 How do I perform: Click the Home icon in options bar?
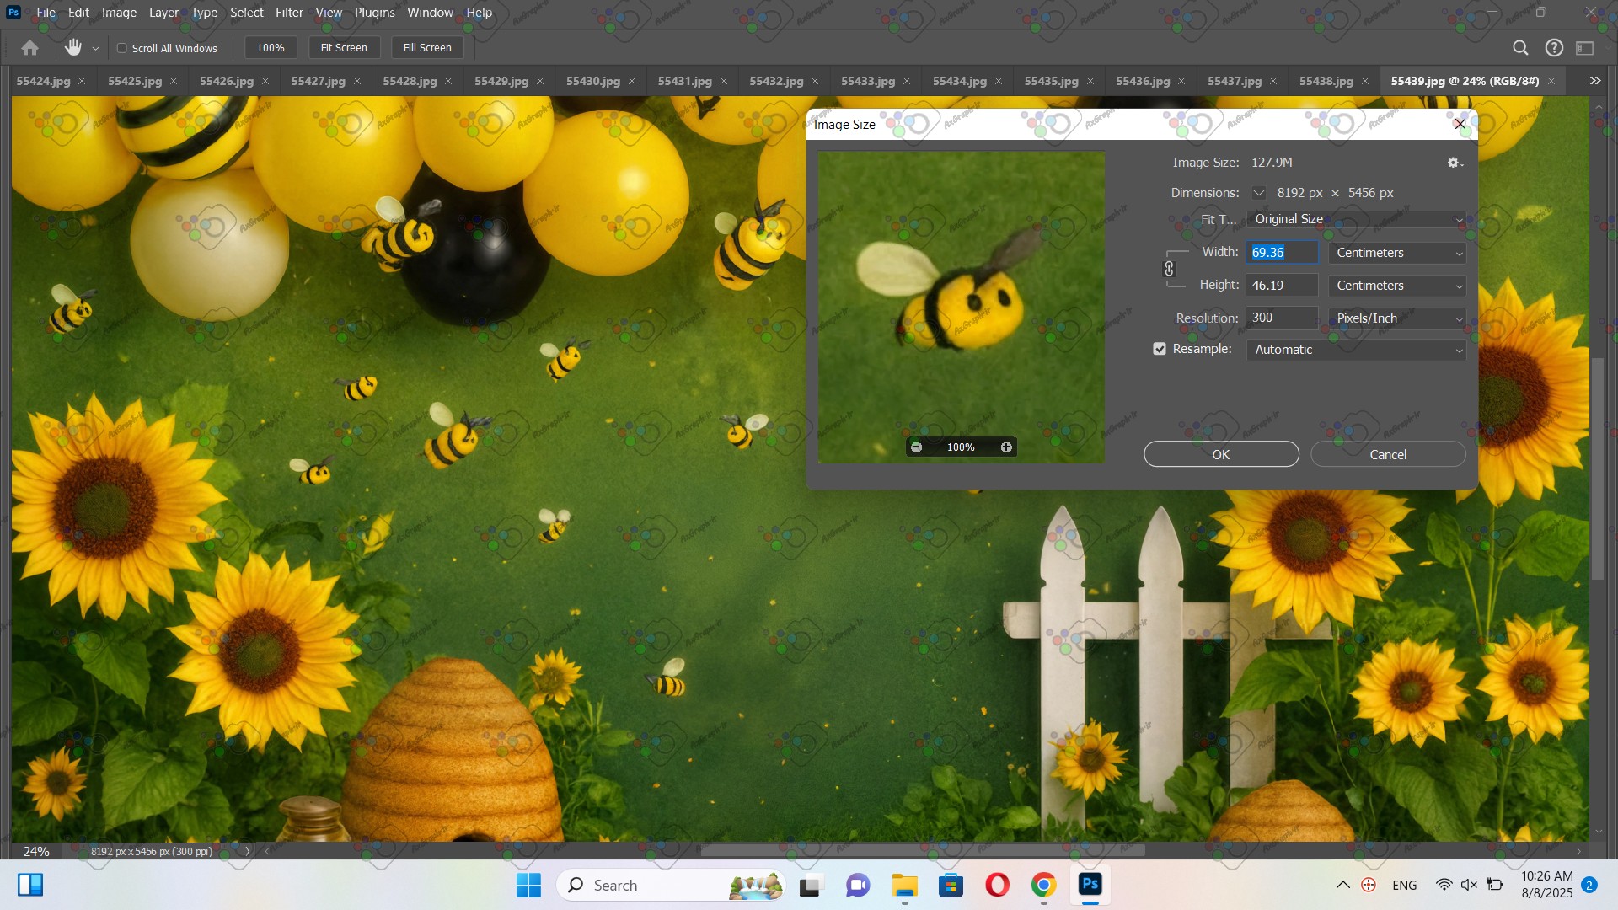tap(30, 48)
